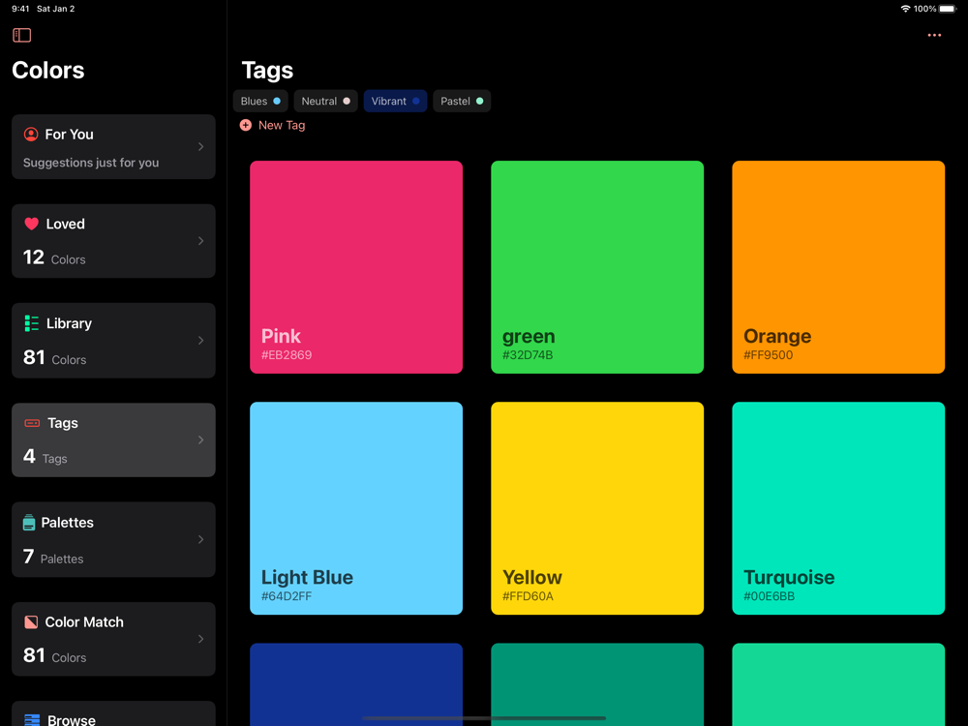Click the 4 Tags count
968x726 pixels.
tap(45, 457)
